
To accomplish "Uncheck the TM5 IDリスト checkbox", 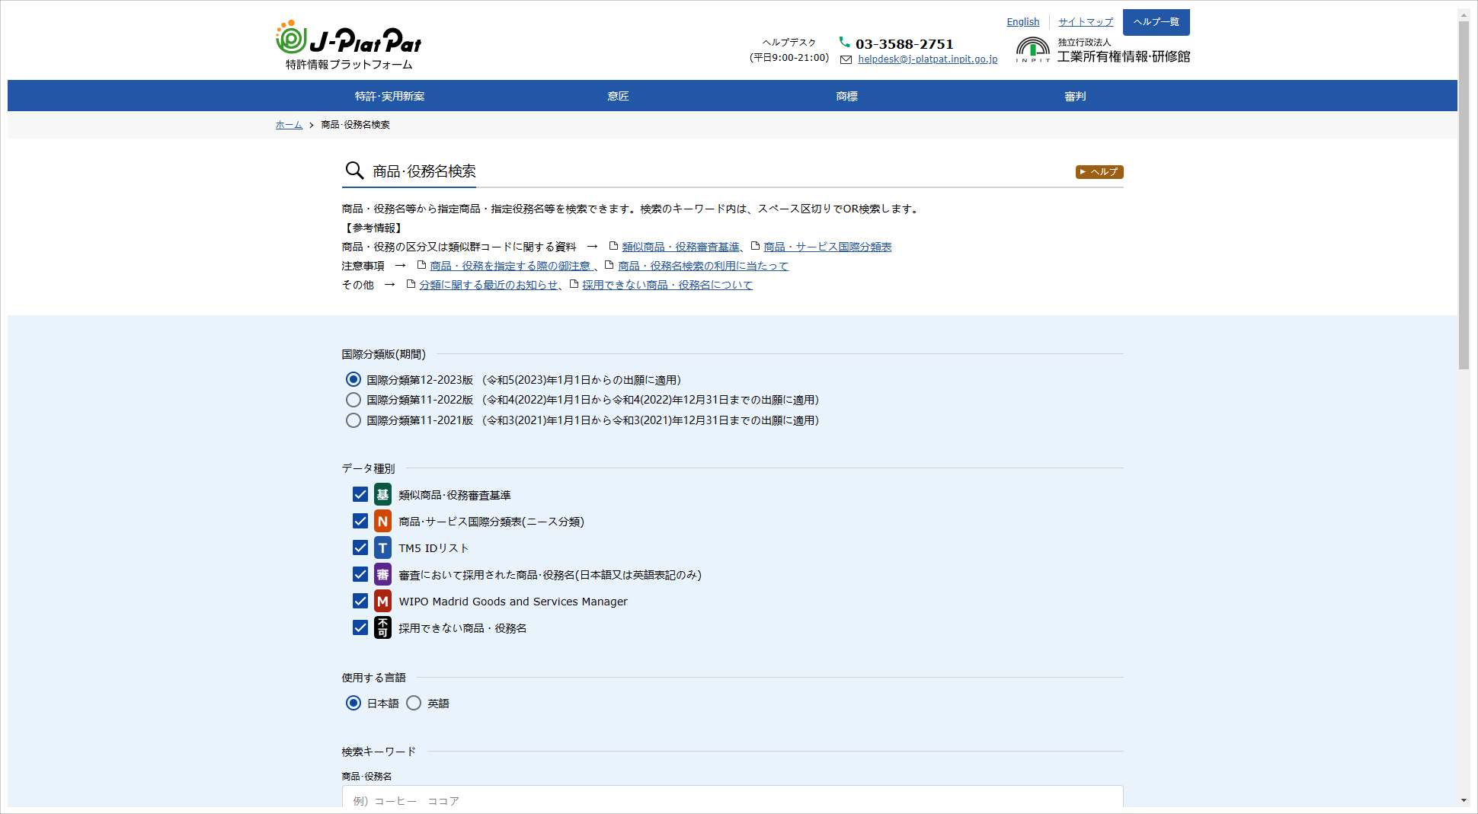I will (x=360, y=548).
